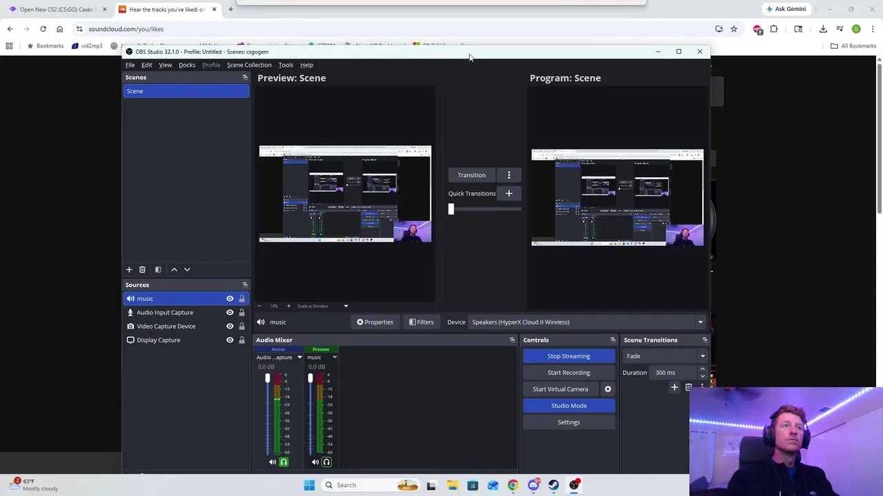The width and height of the screenshot is (883, 496).
Task: Open the View menu in OBS
Action: coord(166,65)
